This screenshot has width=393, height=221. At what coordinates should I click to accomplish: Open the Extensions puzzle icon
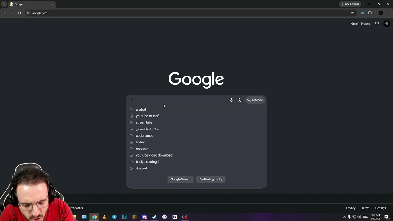(x=370, y=13)
